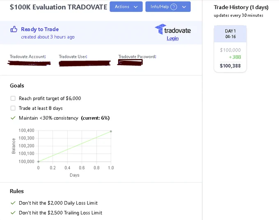This screenshot has width=279, height=220.
Task: Click the redacted Tradovate User value
Action: [x=85, y=63]
